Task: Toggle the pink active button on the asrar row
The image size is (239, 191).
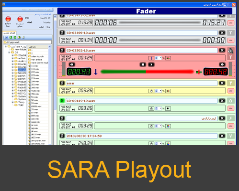Action: tap(231, 91)
